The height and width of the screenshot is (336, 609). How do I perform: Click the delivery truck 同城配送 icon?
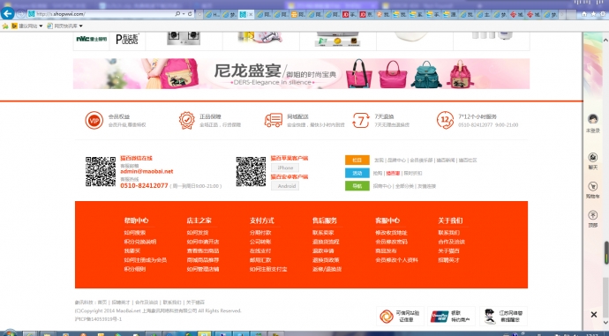(x=274, y=120)
